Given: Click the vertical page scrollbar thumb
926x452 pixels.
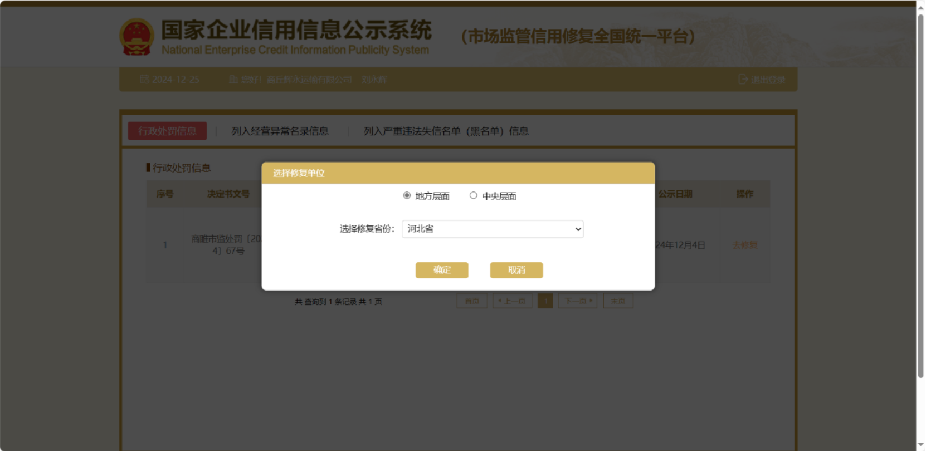Looking at the screenshot, I should click(x=921, y=195).
